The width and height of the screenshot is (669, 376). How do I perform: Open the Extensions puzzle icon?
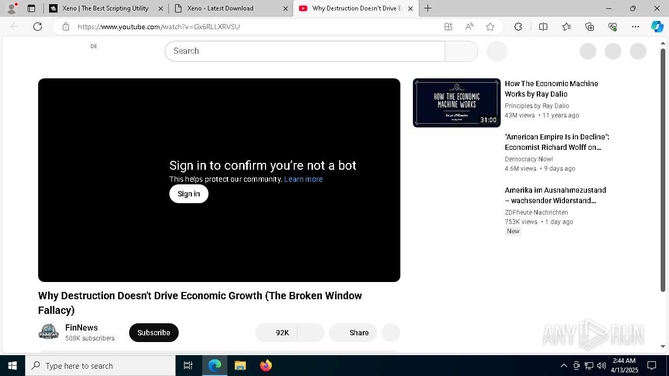[x=518, y=27]
